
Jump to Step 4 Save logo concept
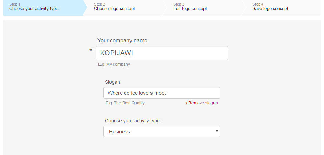coord(283,8)
